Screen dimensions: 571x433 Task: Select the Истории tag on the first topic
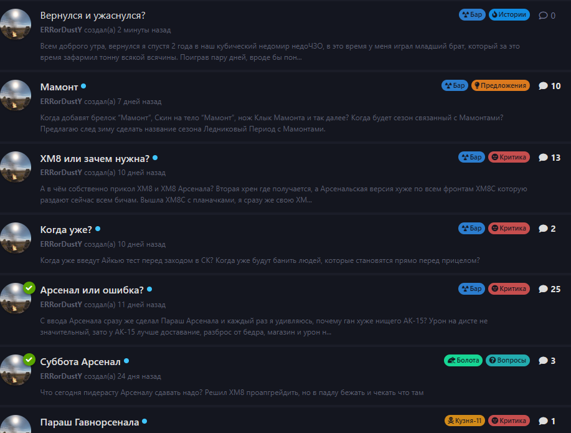click(509, 14)
